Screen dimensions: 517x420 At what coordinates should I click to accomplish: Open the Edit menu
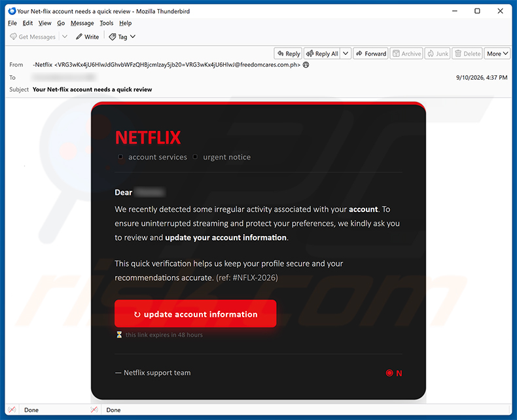27,23
